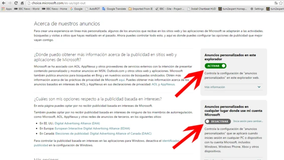
Task: Click 'Anuncios personalizados en este explorador' title
Action: (230, 57)
